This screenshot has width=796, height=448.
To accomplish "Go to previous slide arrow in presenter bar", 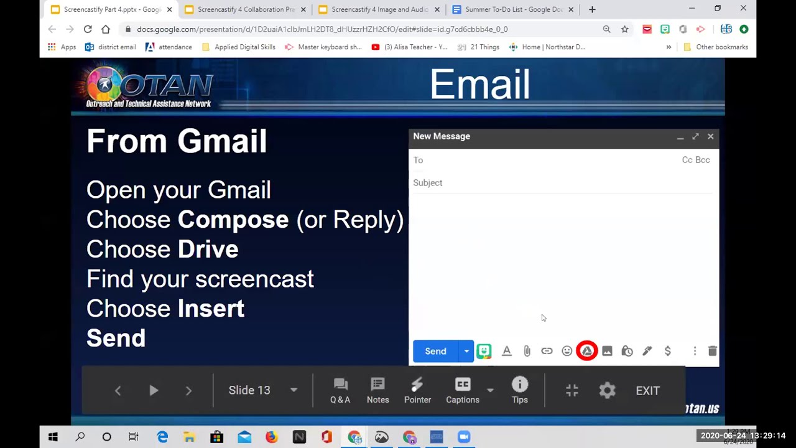I will coord(118,391).
